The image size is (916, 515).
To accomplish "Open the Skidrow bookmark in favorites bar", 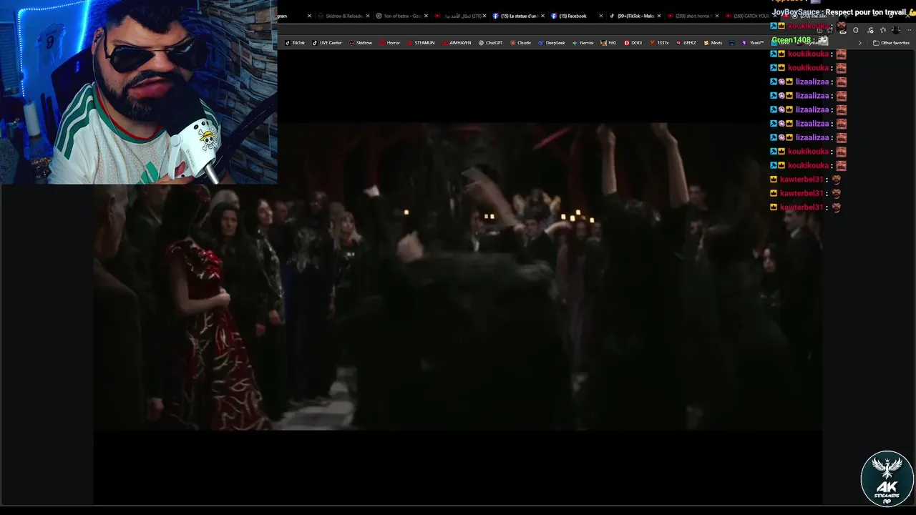I will [361, 43].
